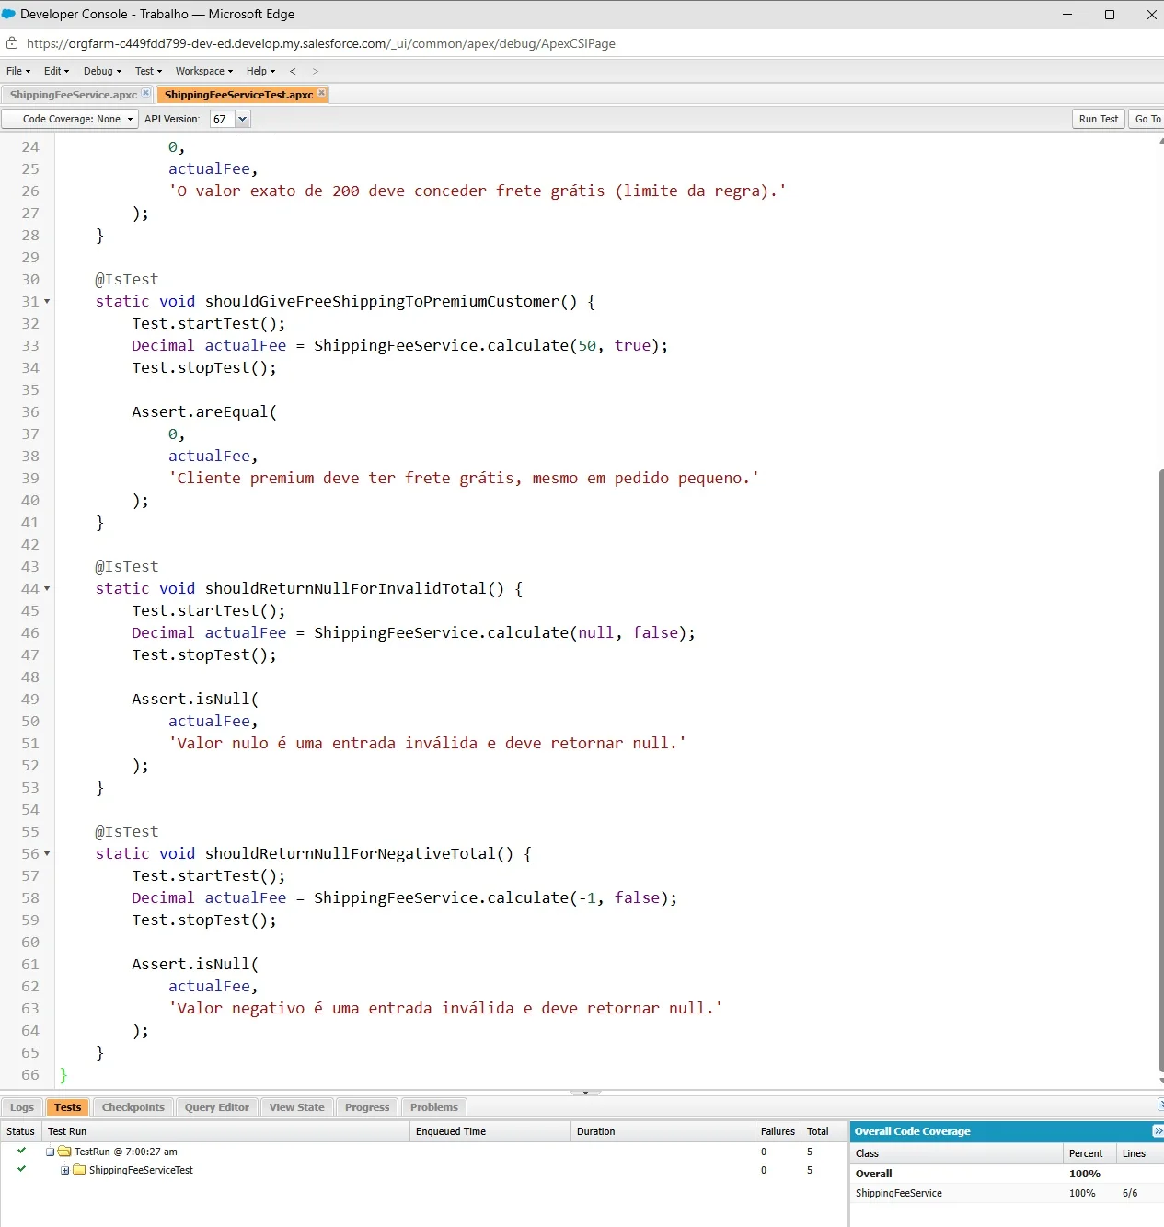Viewport: 1164px width, 1227px height.
Task: Sort by the Total column header
Action: [823, 1131]
